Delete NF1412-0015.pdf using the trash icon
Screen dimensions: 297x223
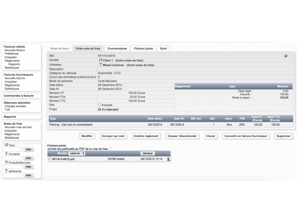coord(168,159)
